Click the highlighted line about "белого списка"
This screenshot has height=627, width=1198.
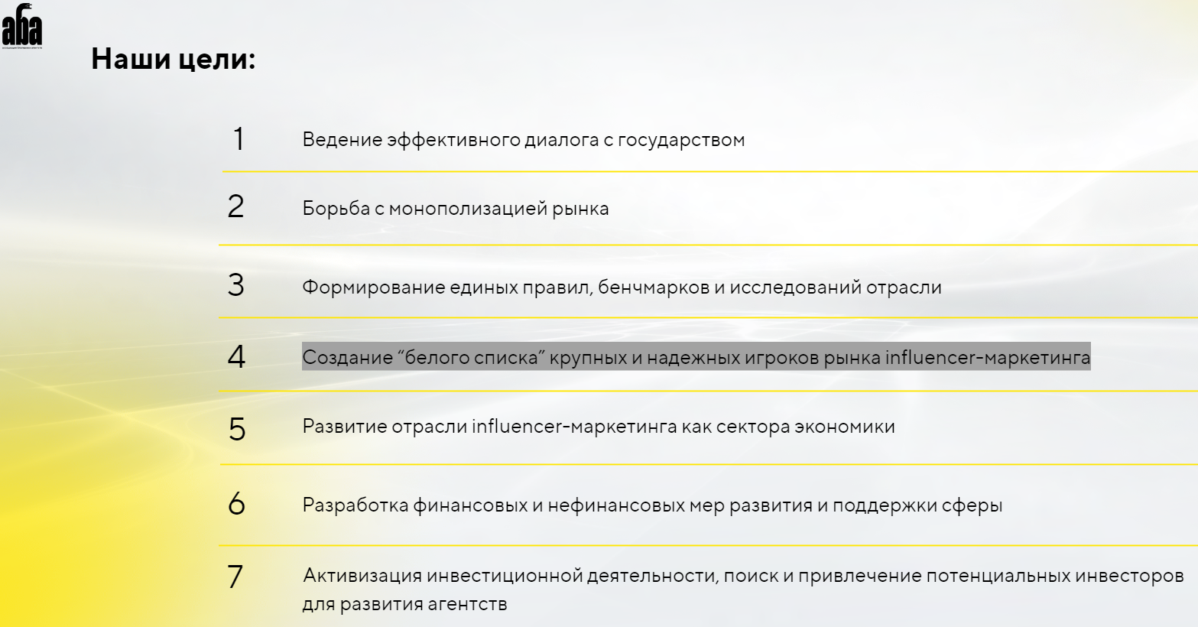pos(696,357)
